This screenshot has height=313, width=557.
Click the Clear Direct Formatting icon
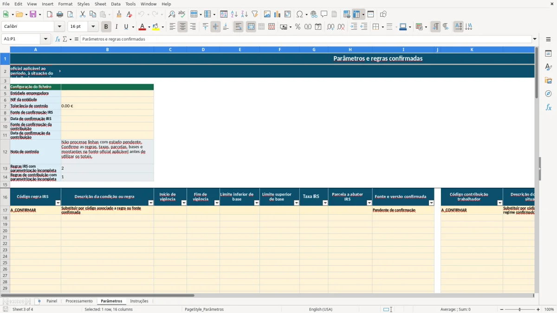click(129, 14)
